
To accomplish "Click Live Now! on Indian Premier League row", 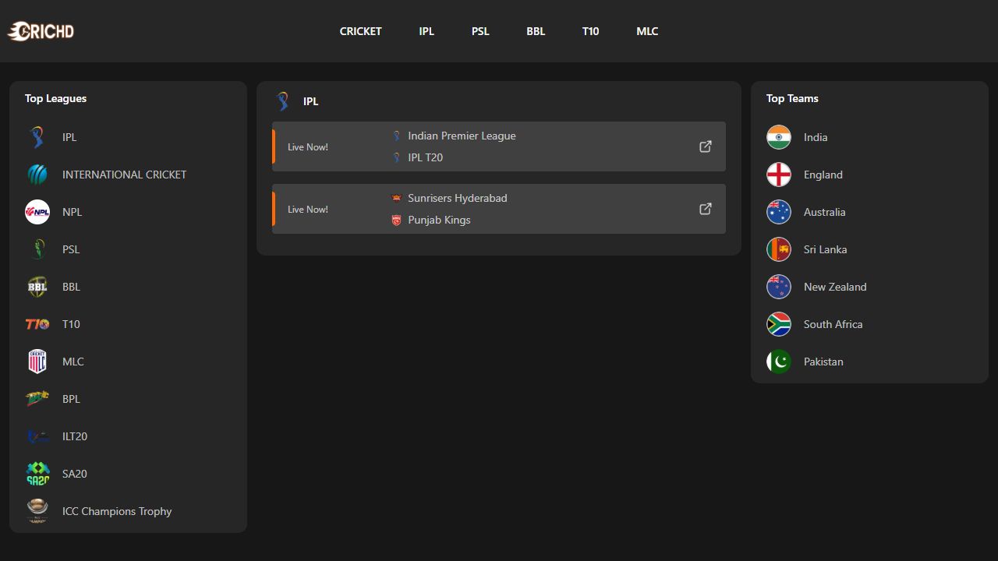I will click(x=308, y=146).
